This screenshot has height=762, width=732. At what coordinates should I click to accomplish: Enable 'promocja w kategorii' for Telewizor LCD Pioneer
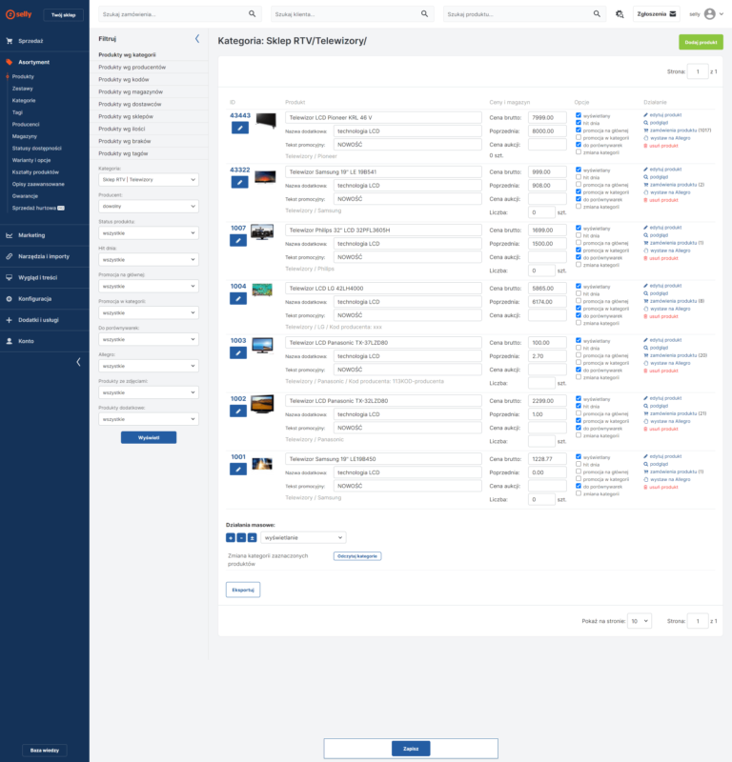(578, 138)
